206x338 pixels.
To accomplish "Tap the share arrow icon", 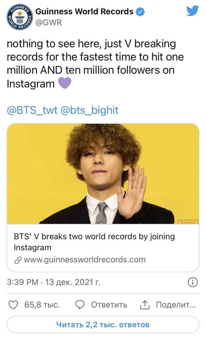I will (x=144, y=305).
